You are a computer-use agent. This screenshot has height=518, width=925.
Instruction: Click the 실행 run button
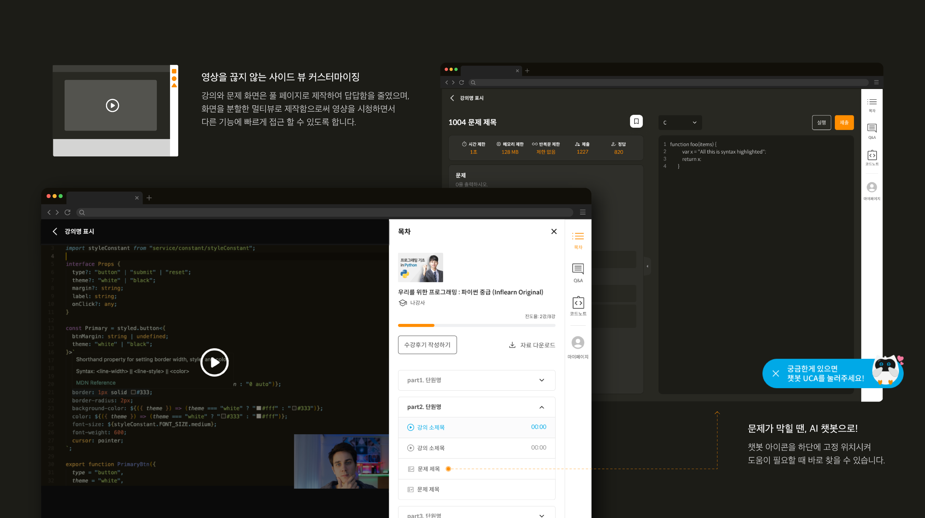821,122
